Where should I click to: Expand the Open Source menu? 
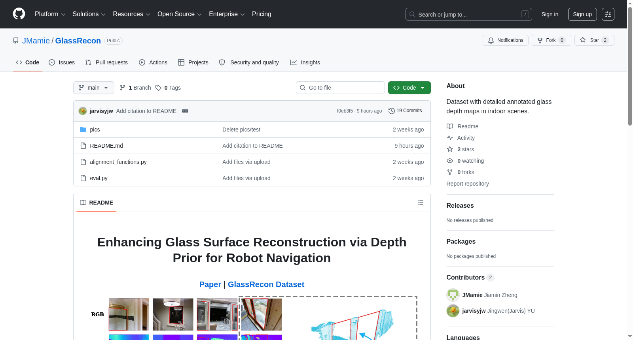(180, 14)
